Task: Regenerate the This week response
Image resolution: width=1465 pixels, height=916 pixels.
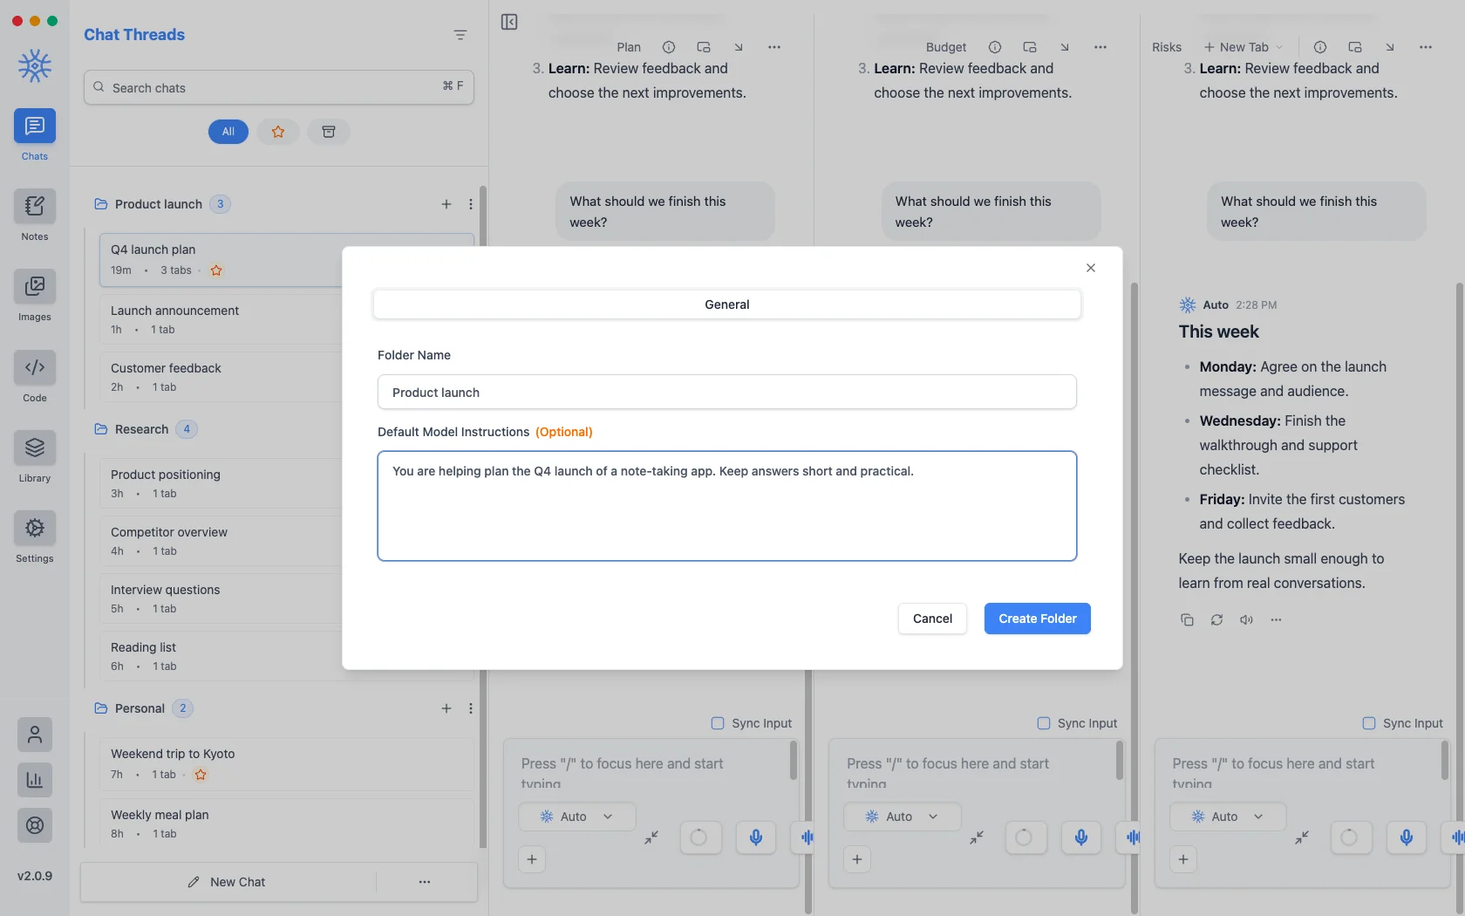Action: pyautogui.click(x=1216, y=619)
